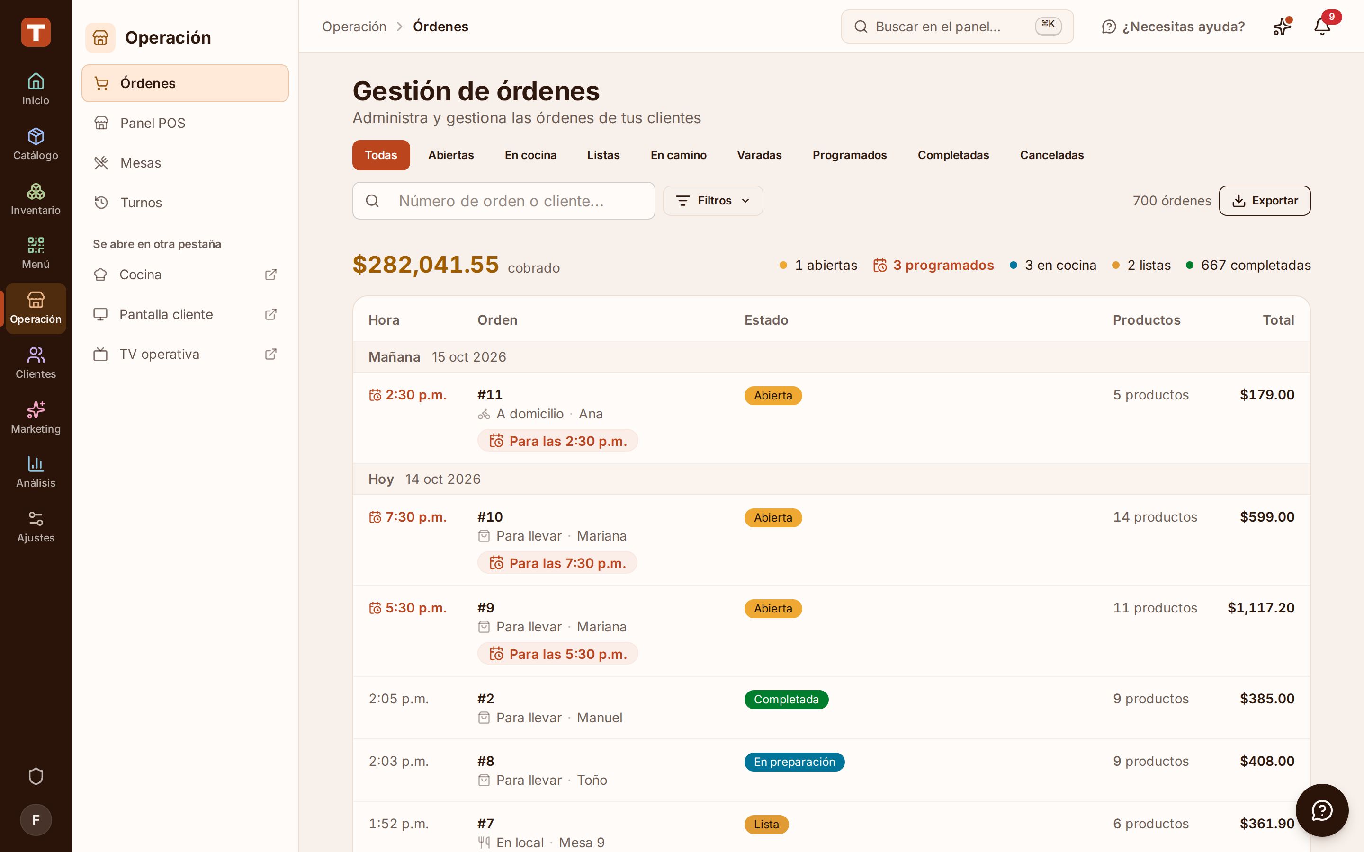Image resolution: width=1364 pixels, height=852 pixels.
Task: Open Clientes section
Action: click(36, 363)
